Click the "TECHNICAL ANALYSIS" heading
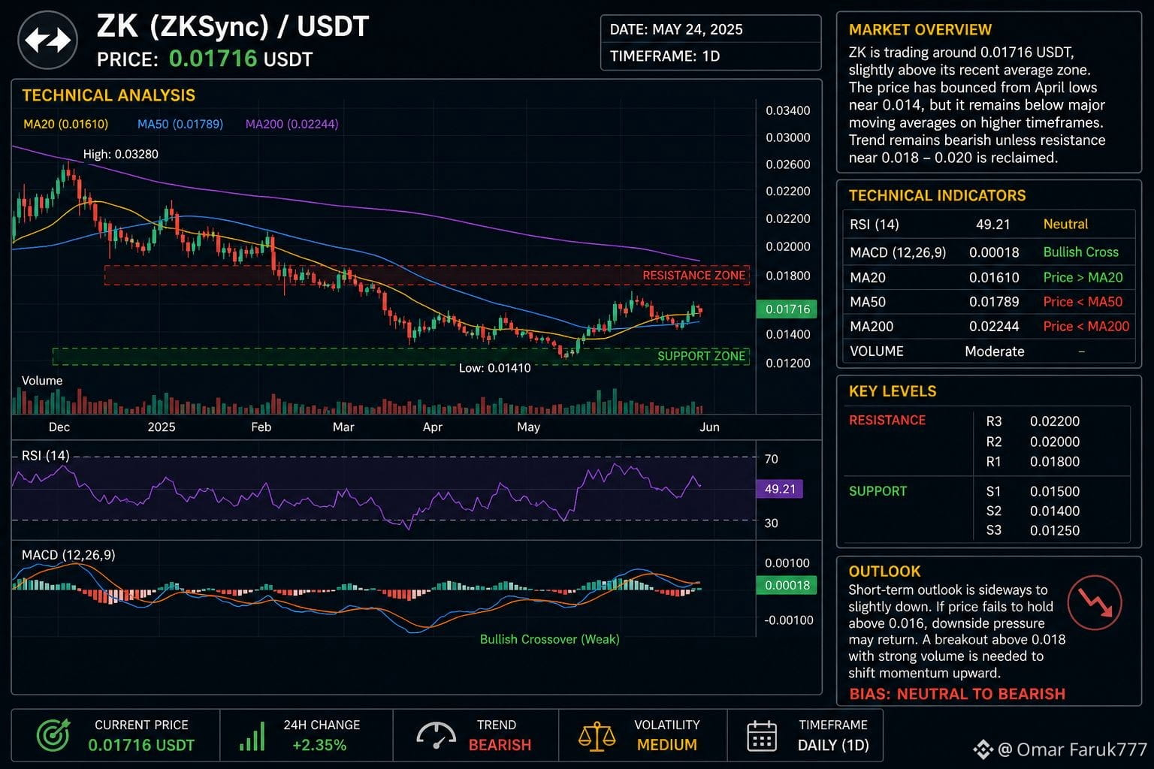The image size is (1154, 769). click(x=109, y=95)
